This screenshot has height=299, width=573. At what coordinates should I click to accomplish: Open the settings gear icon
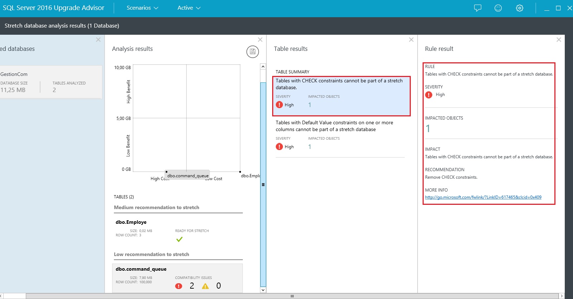(x=520, y=8)
